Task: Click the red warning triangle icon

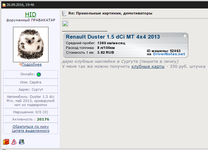Action: 14,142
